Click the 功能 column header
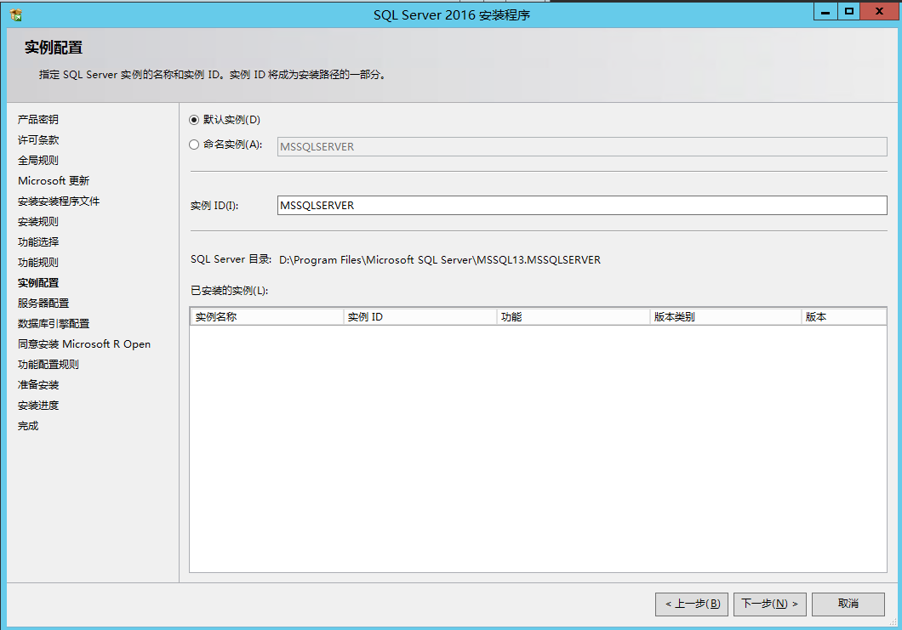The width and height of the screenshot is (902, 630). (x=573, y=317)
